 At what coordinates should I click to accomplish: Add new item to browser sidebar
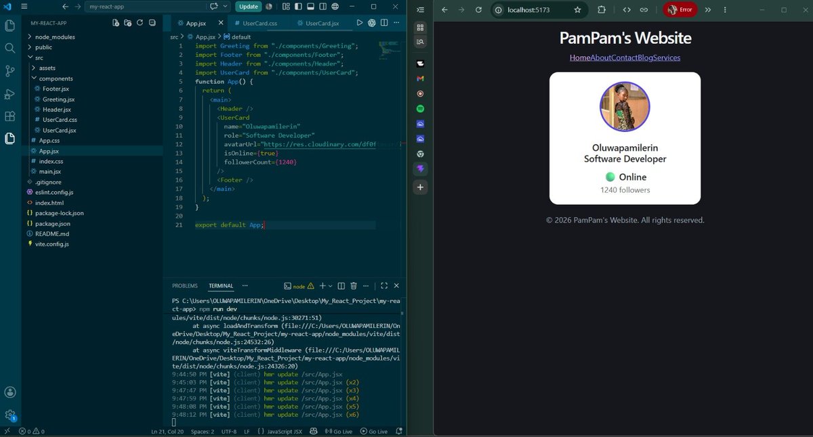coord(420,187)
